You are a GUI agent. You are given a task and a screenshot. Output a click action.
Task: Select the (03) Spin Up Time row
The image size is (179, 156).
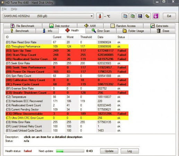pos(67,51)
